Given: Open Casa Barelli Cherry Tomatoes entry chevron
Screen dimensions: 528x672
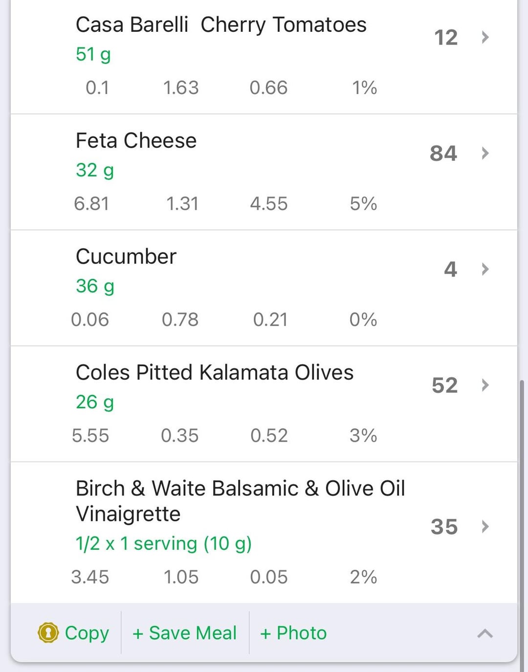Looking at the screenshot, I should point(485,37).
